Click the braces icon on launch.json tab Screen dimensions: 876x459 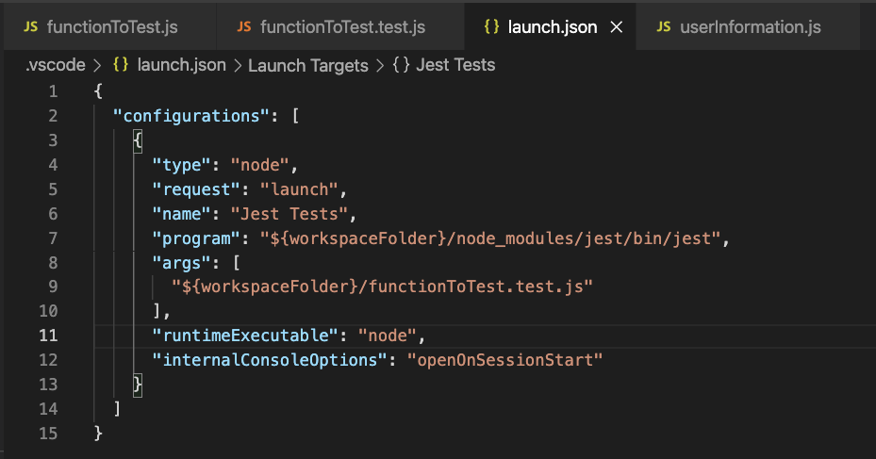click(491, 26)
